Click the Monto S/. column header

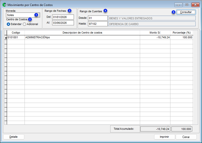[x=155, y=33]
